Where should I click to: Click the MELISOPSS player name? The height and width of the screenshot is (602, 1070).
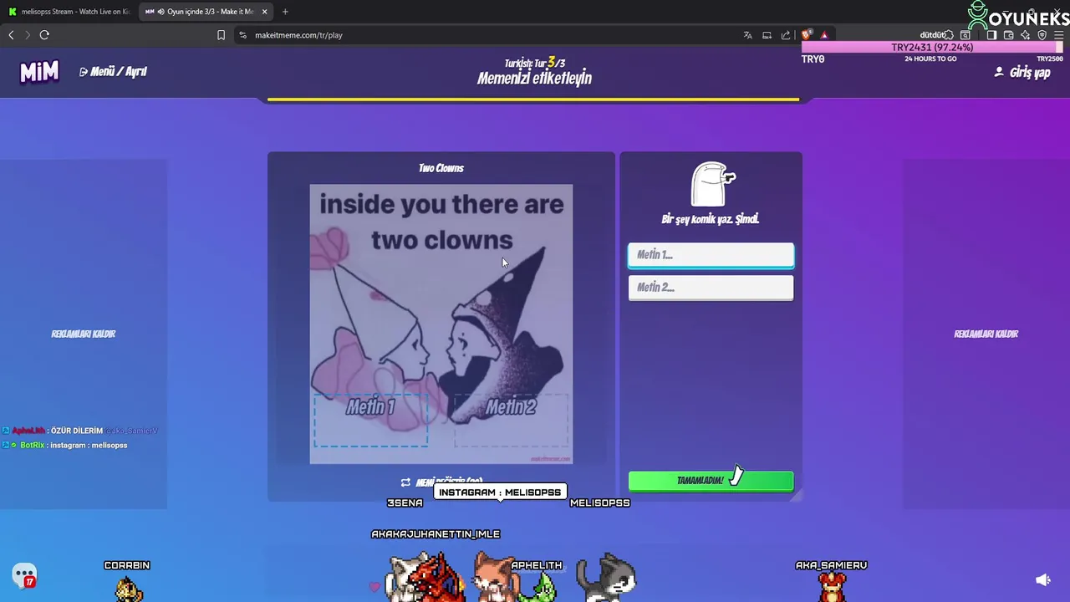point(600,503)
